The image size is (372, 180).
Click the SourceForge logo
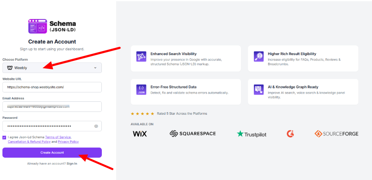pyautogui.click(x=336, y=133)
